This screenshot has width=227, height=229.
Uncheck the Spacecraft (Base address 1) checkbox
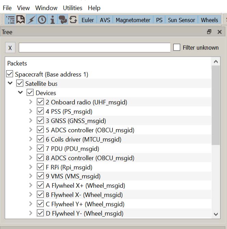(10, 74)
